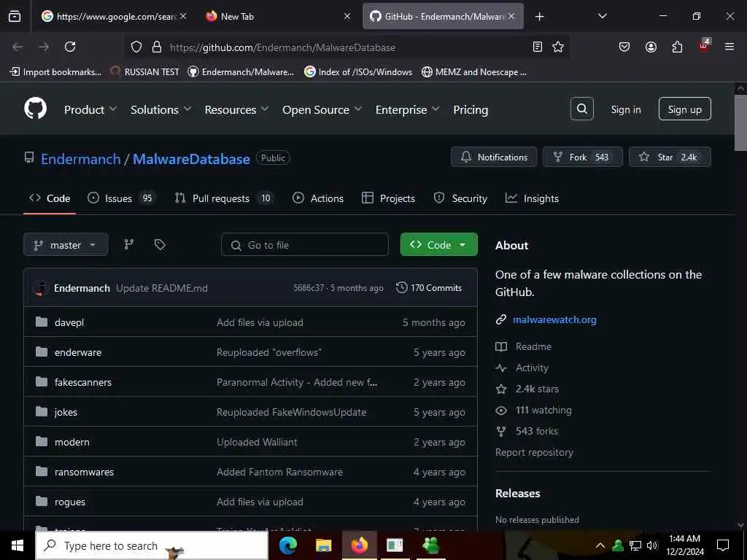This screenshot has height=560, width=747.
Task: Open the enderware folder
Action: 77,352
